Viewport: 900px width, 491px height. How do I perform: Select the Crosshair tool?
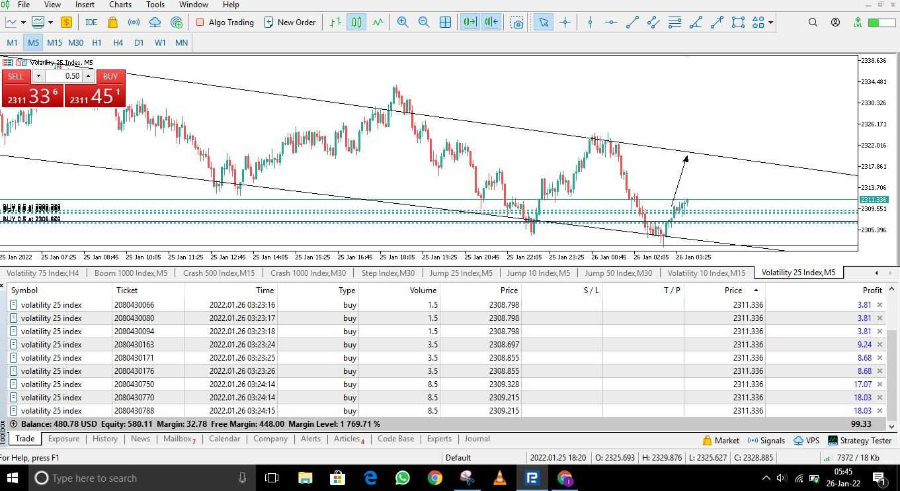[x=565, y=22]
